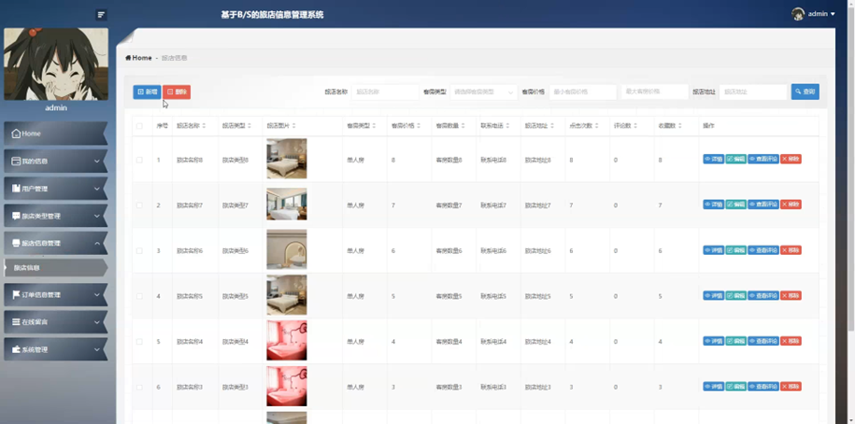The height and width of the screenshot is (424, 855).
Task: Click the admin avatar in top right
Action: [x=798, y=14]
